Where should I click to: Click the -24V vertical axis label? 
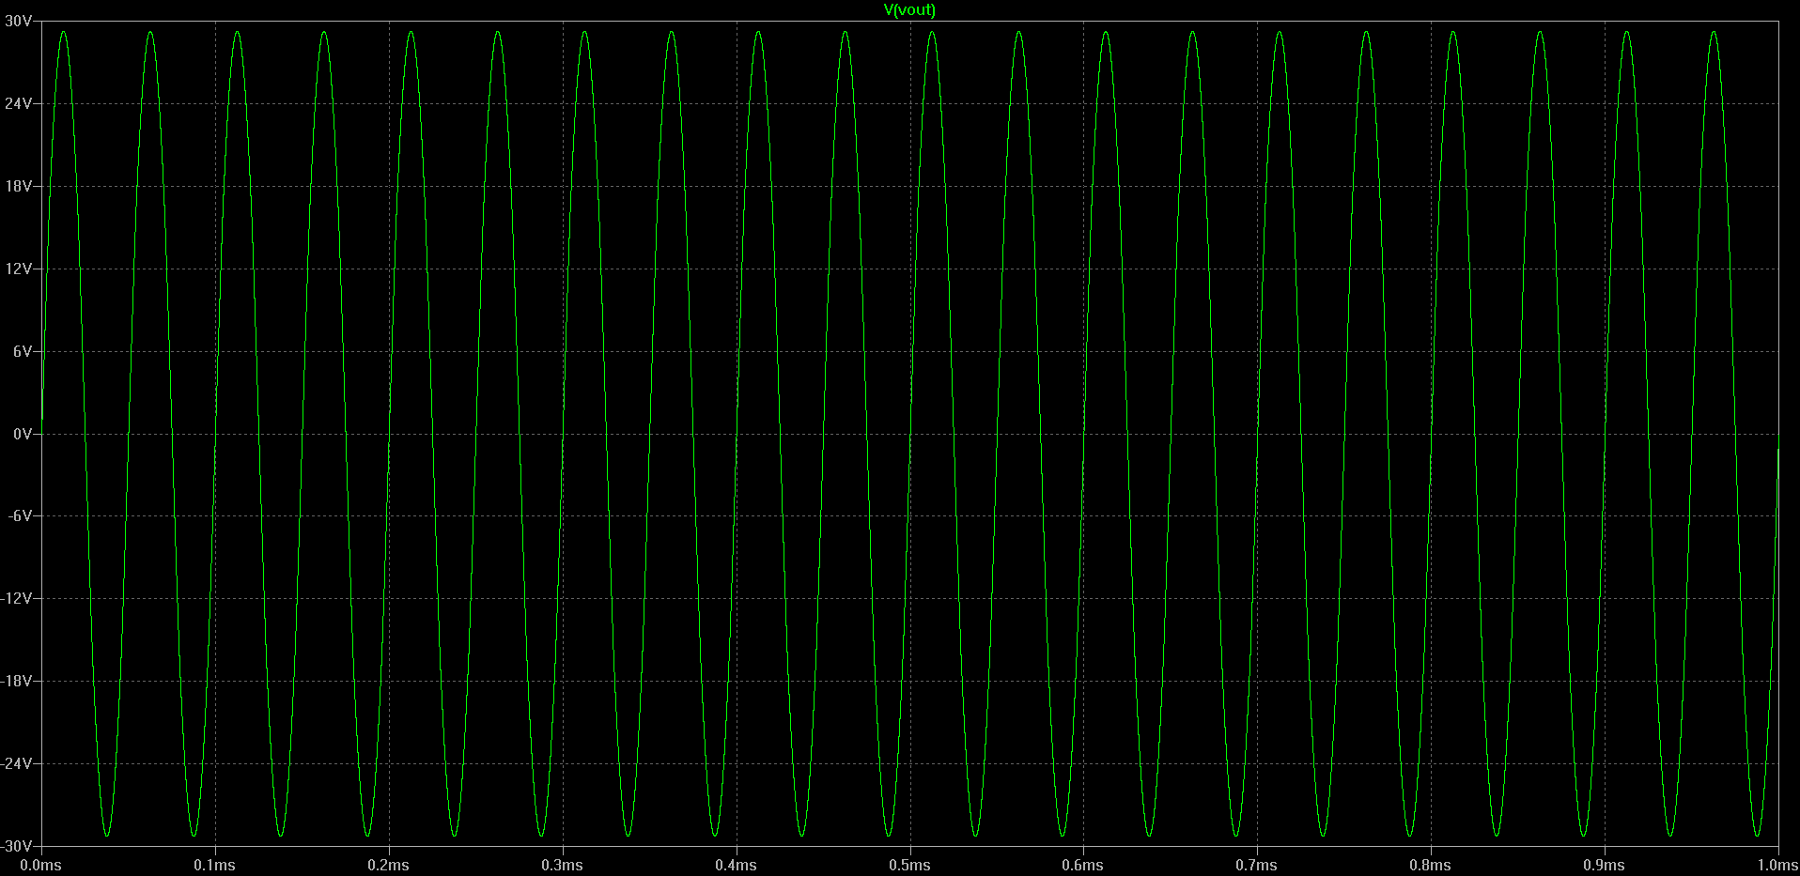click(17, 763)
